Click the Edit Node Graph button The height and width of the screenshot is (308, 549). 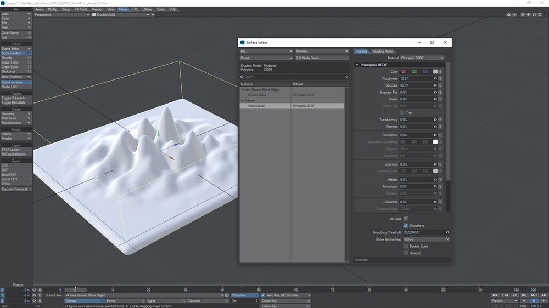click(x=322, y=58)
